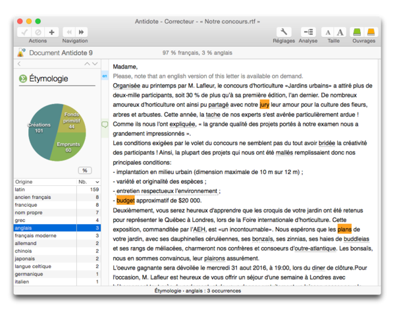Image resolution: width=395 pixels, height=311 pixels.
Task: Select the 'latin' origin row
Action: 57,189
